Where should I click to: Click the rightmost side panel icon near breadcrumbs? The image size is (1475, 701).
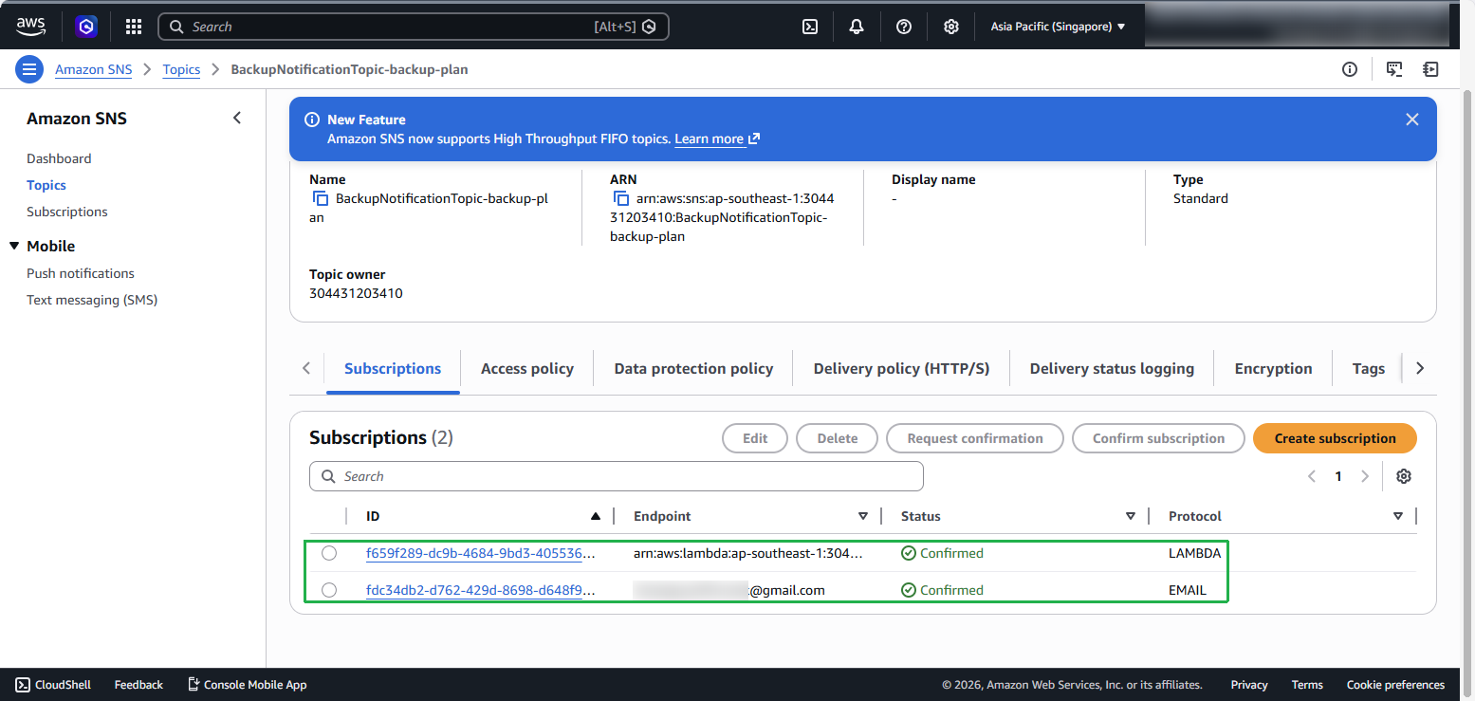coord(1430,69)
